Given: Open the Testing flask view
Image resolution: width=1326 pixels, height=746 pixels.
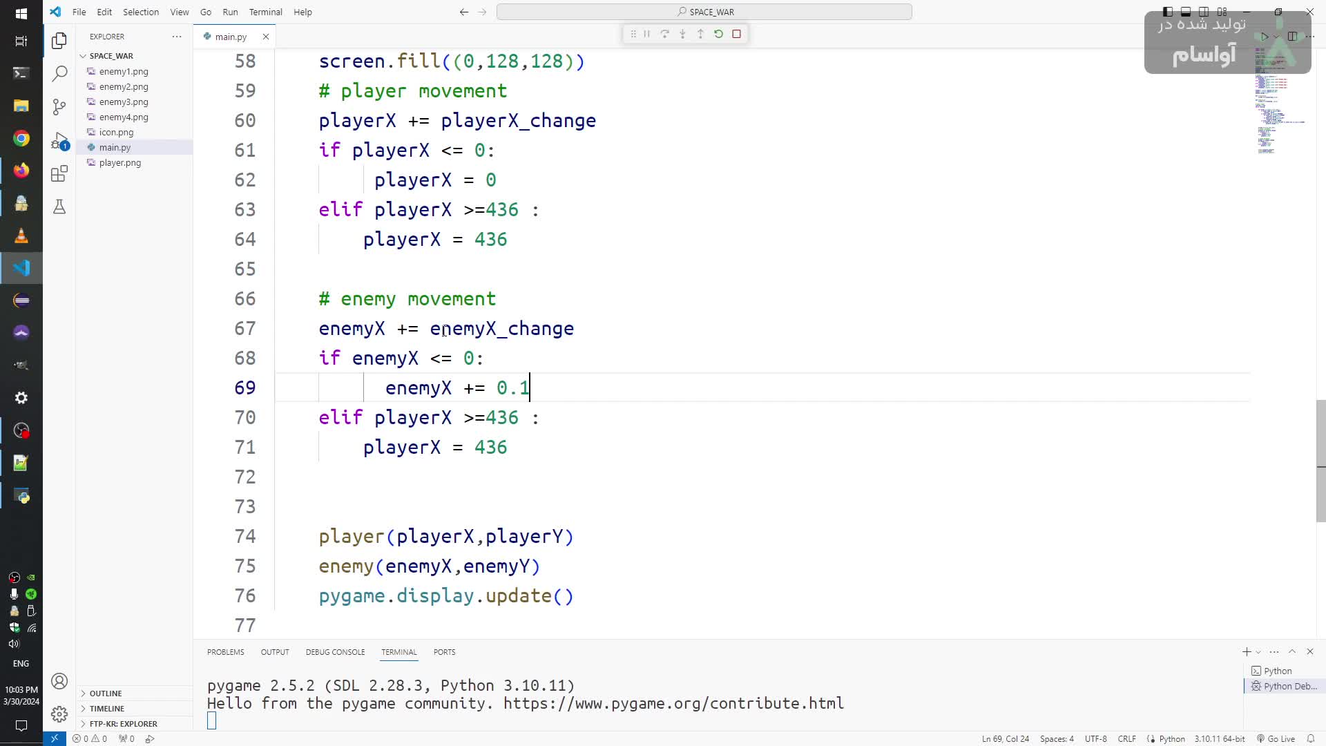Looking at the screenshot, I should [59, 207].
